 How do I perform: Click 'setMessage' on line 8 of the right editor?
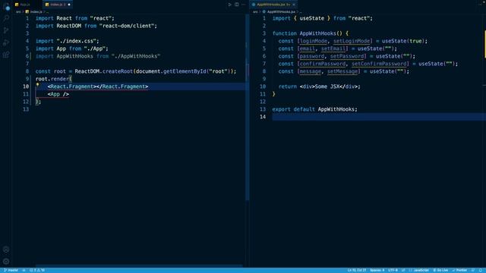coord(342,71)
